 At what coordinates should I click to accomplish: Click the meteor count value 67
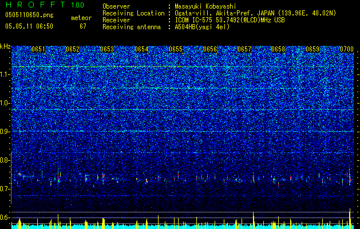[x=83, y=26]
